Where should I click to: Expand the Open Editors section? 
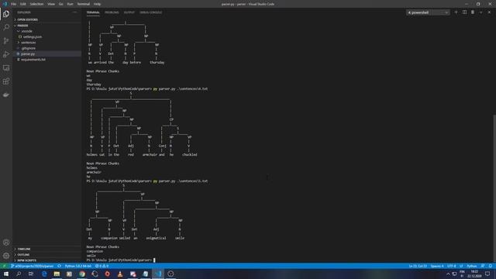pos(46,19)
